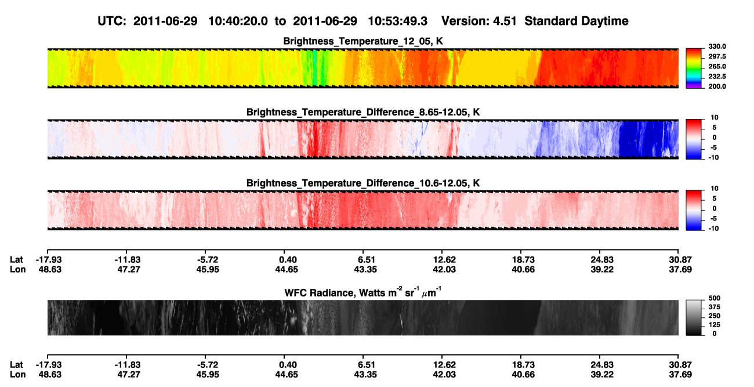Screen dimensions: 754x387
Task: Select the Brightness_Temperature_12_05, K panel title
Action: click(x=363, y=41)
